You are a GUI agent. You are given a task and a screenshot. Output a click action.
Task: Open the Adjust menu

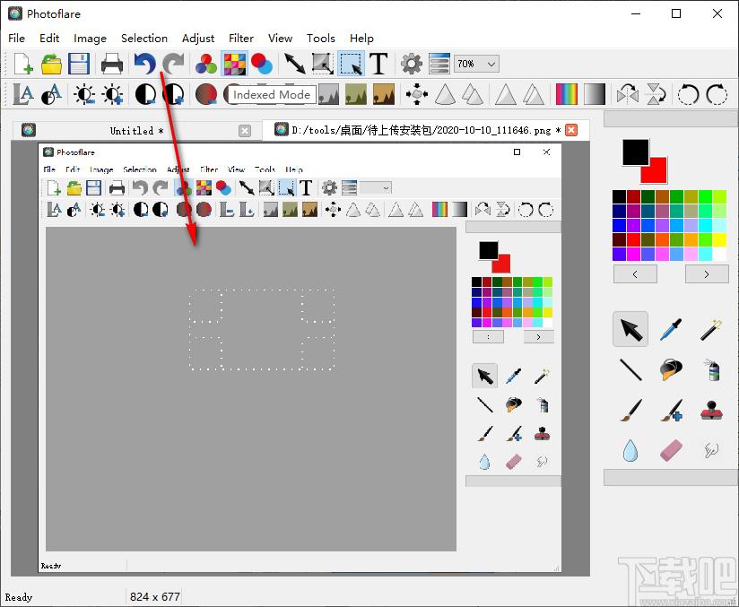pyautogui.click(x=198, y=39)
